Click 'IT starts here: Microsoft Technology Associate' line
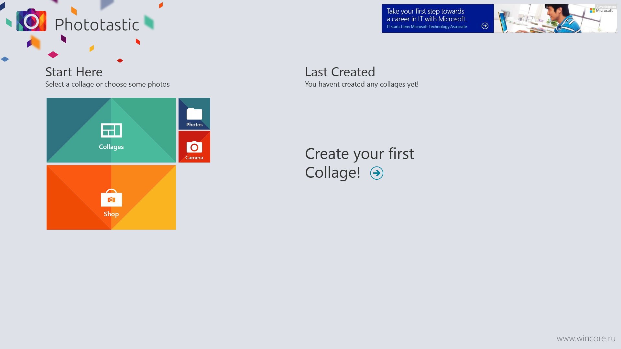Viewport: 621px width, 349px height. tap(427, 27)
